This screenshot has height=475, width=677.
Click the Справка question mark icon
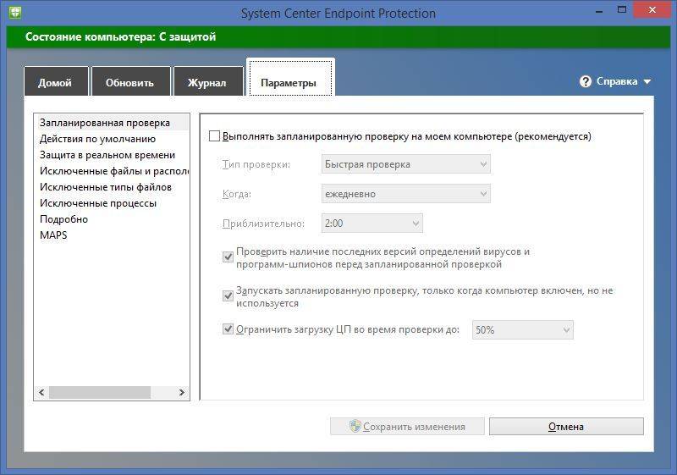[x=585, y=81]
